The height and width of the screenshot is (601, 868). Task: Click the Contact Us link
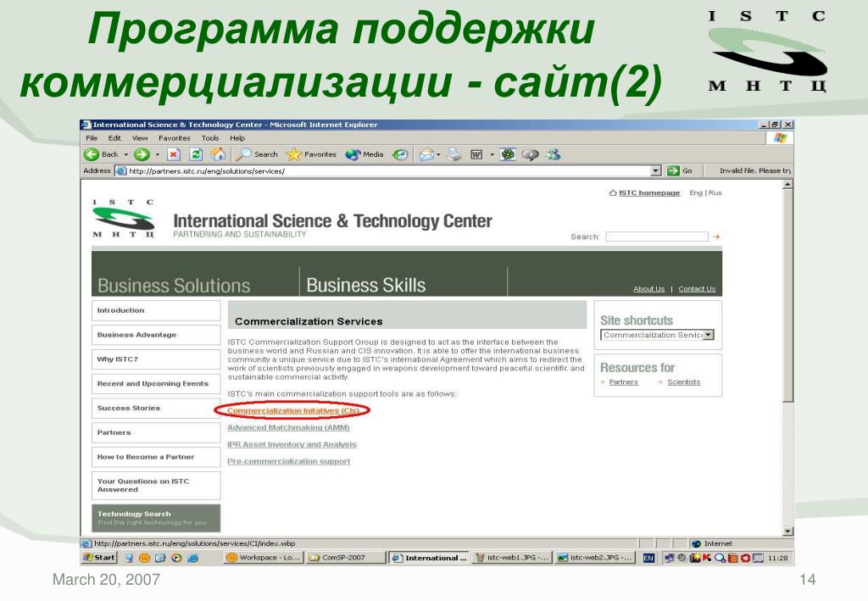(x=697, y=289)
